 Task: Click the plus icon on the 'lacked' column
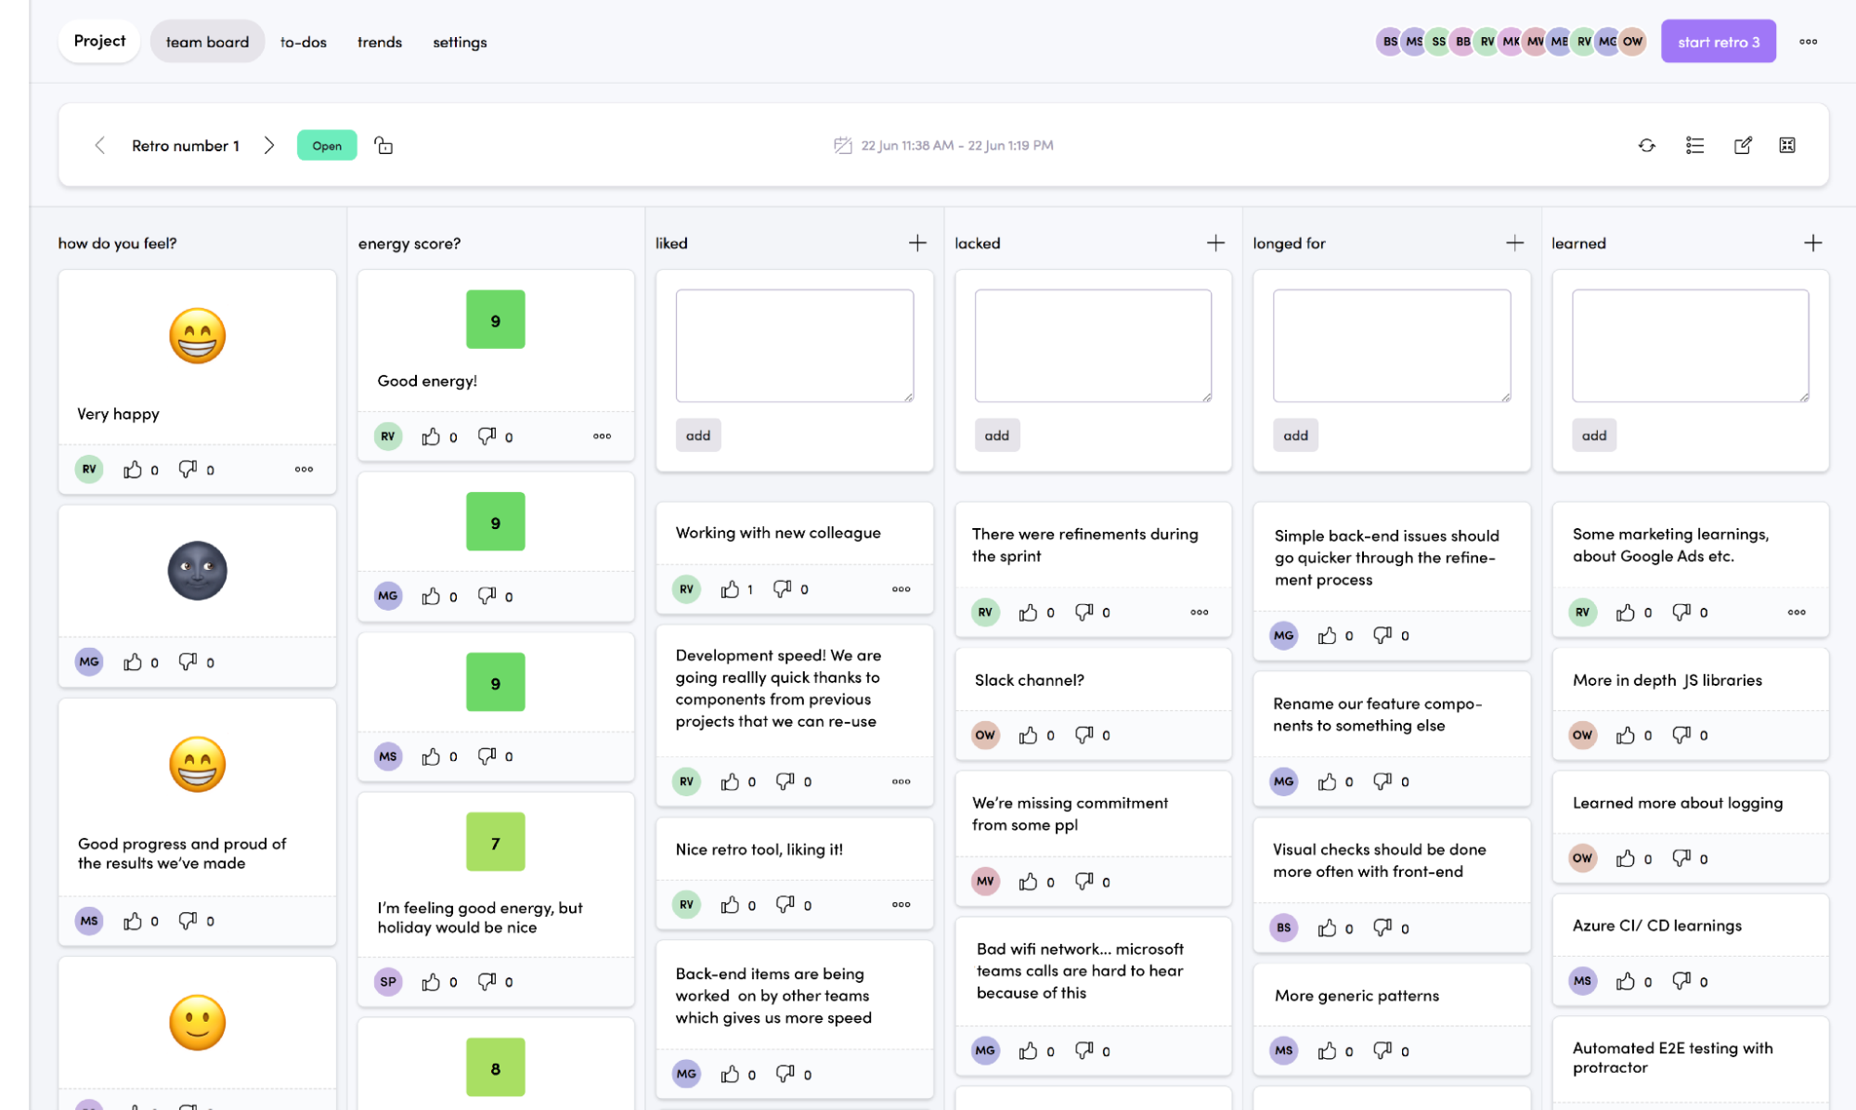coord(1215,242)
